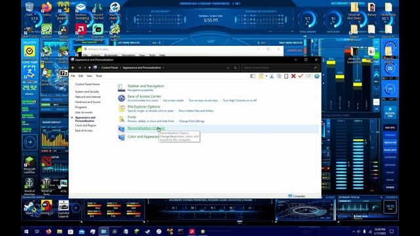
Task: Click the Color and Appearance icon
Action: click(x=121, y=137)
